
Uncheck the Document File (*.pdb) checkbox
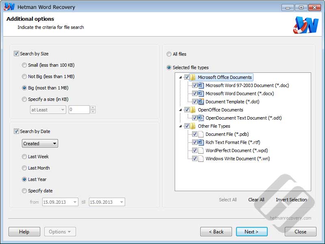(x=195, y=134)
